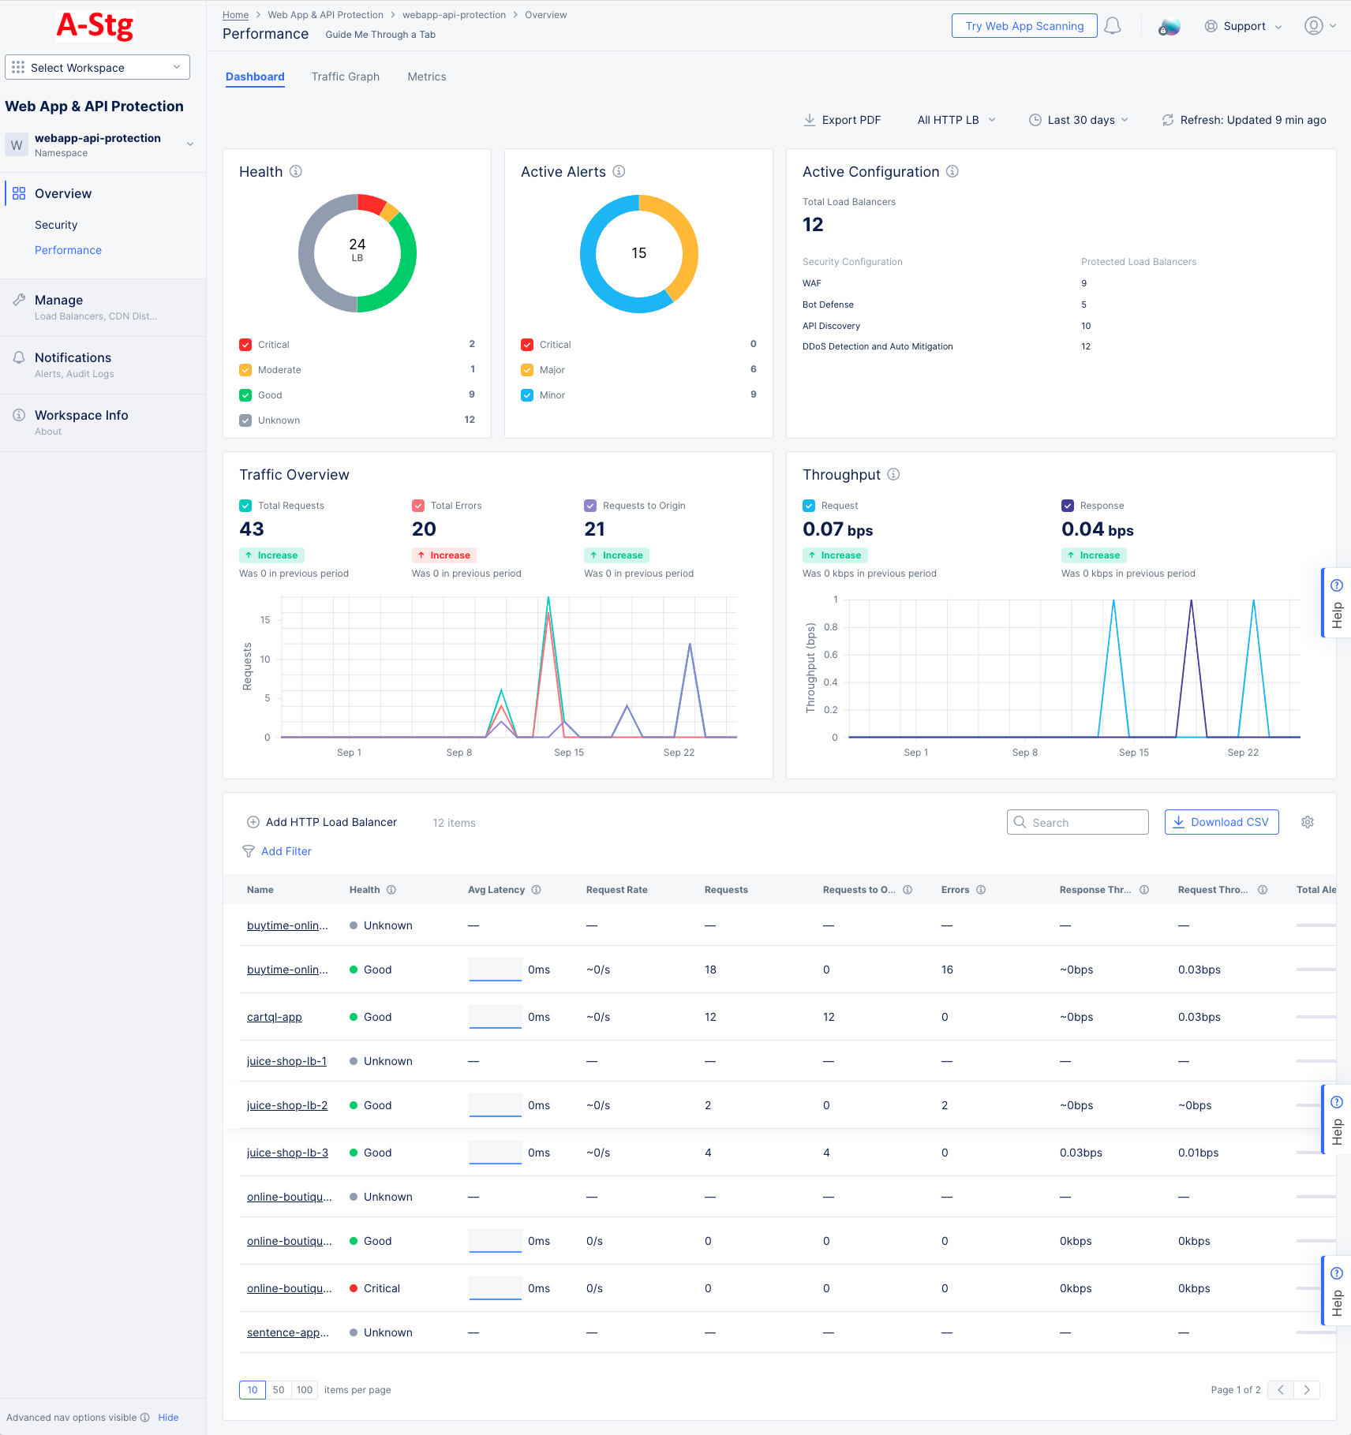Screen dimensions: 1351x1435
Task: Open the Select Workspace dropdown
Action: [x=97, y=67]
